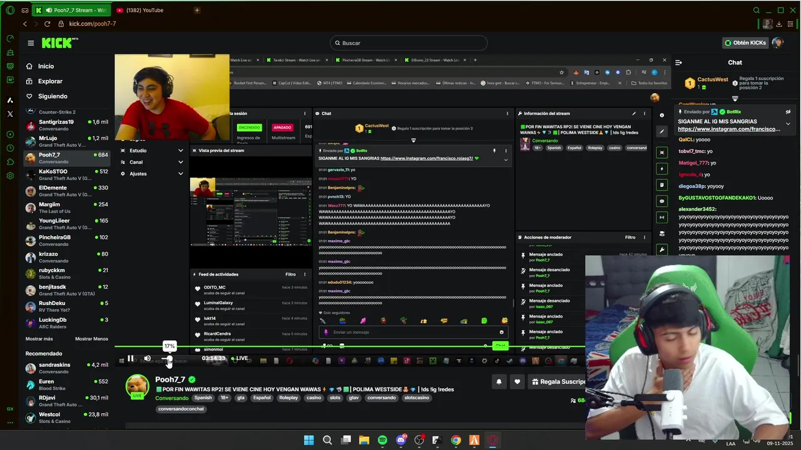Image resolution: width=801 pixels, height=450 pixels.
Task: Go back in browser history
Action: (x=25, y=24)
